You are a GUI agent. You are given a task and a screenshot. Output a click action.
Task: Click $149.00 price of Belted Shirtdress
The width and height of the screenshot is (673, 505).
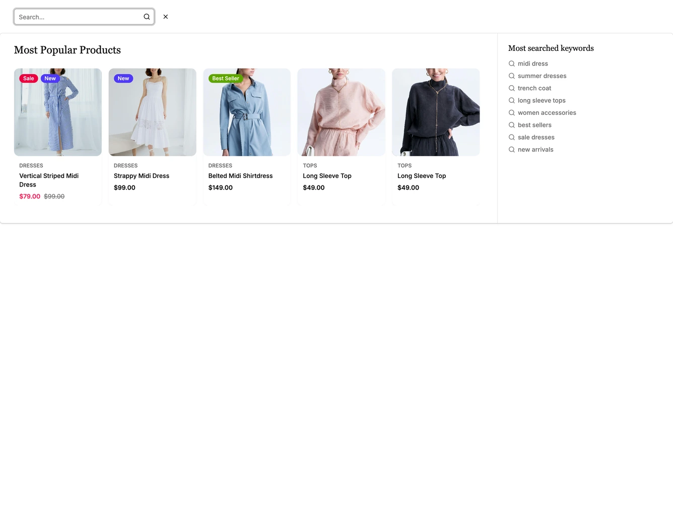pos(221,187)
